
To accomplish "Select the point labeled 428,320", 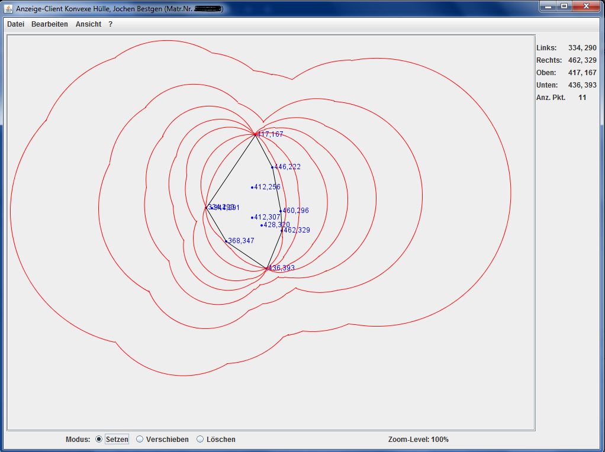I will [x=262, y=225].
